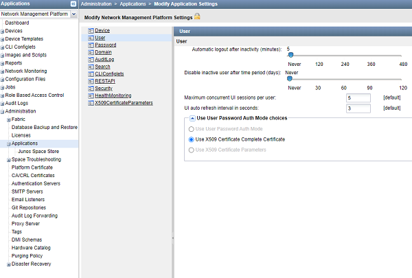This screenshot has width=412, height=278.
Task: Select Use X509 Certificate Complete Certificate option
Action: [191, 139]
